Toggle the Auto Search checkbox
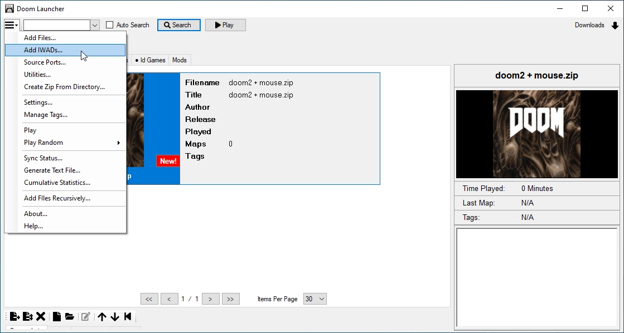Screen dimensions: 624x333 tap(110, 25)
